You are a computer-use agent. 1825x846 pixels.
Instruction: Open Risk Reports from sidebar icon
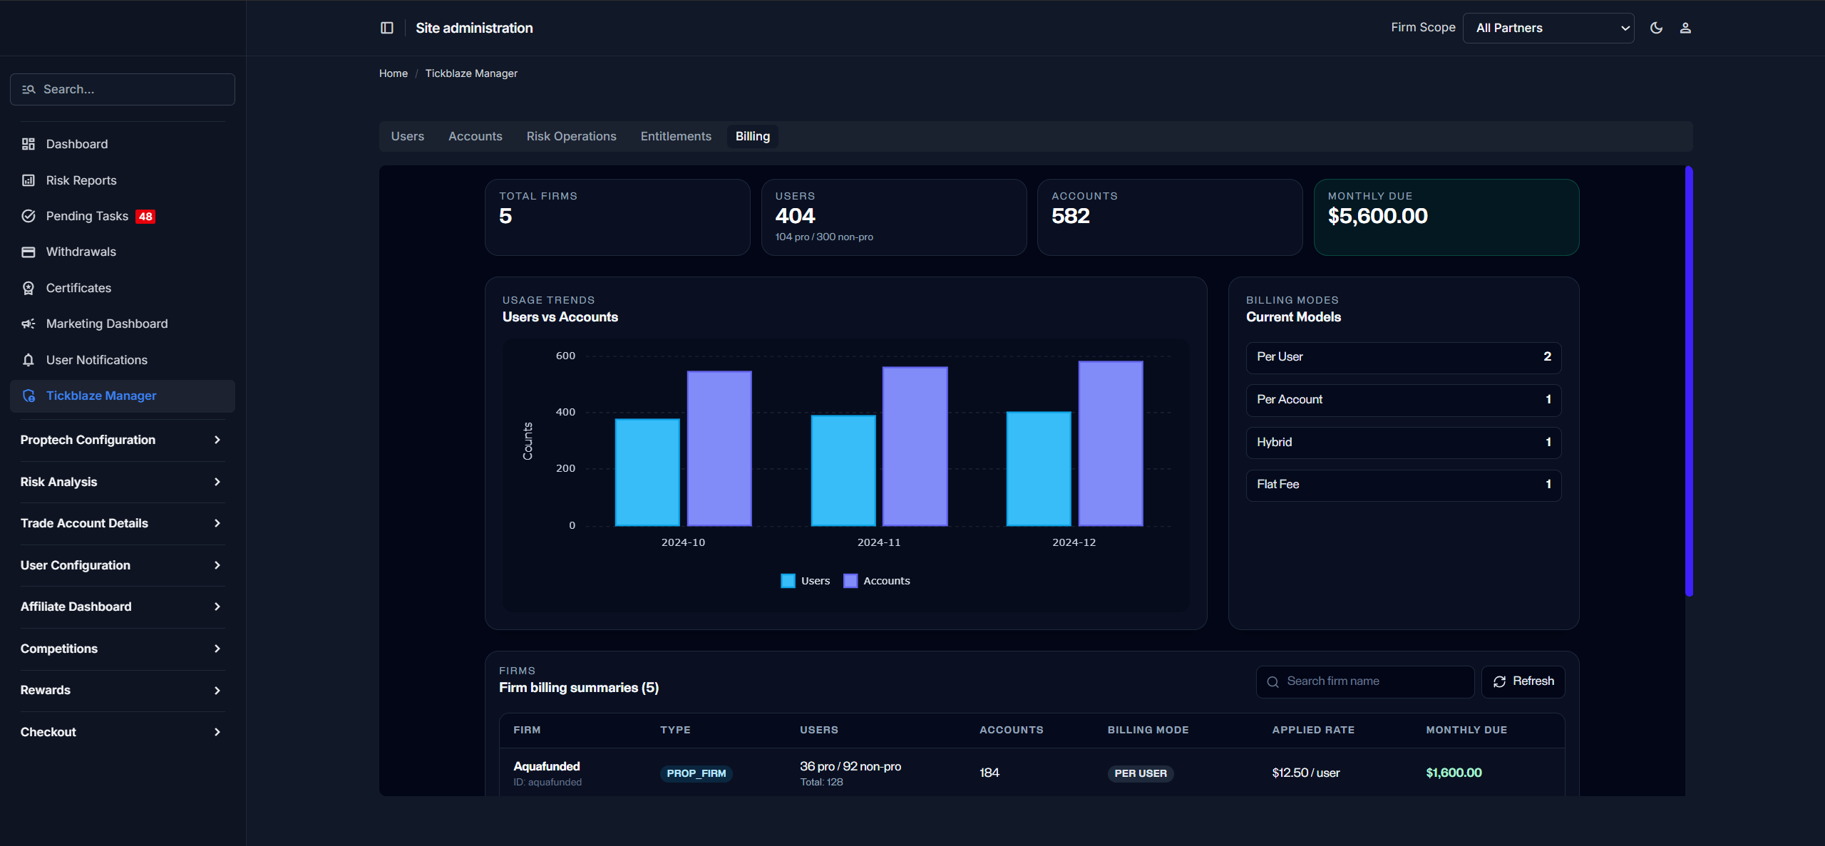29,180
